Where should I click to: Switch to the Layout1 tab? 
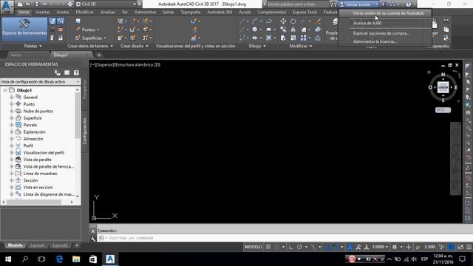pos(38,245)
